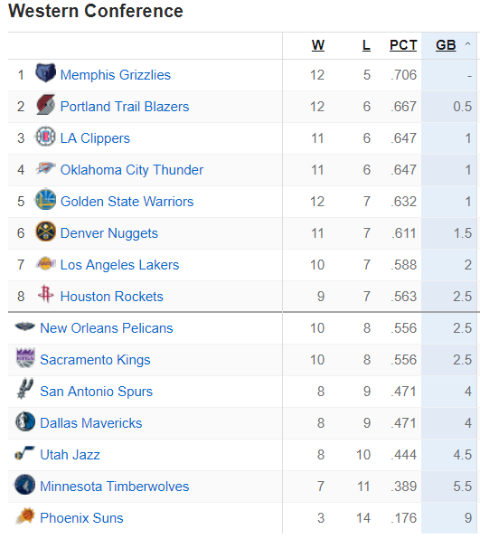Image resolution: width=480 pixels, height=539 pixels.
Task: Sort by the GB header label
Action: (x=446, y=45)
